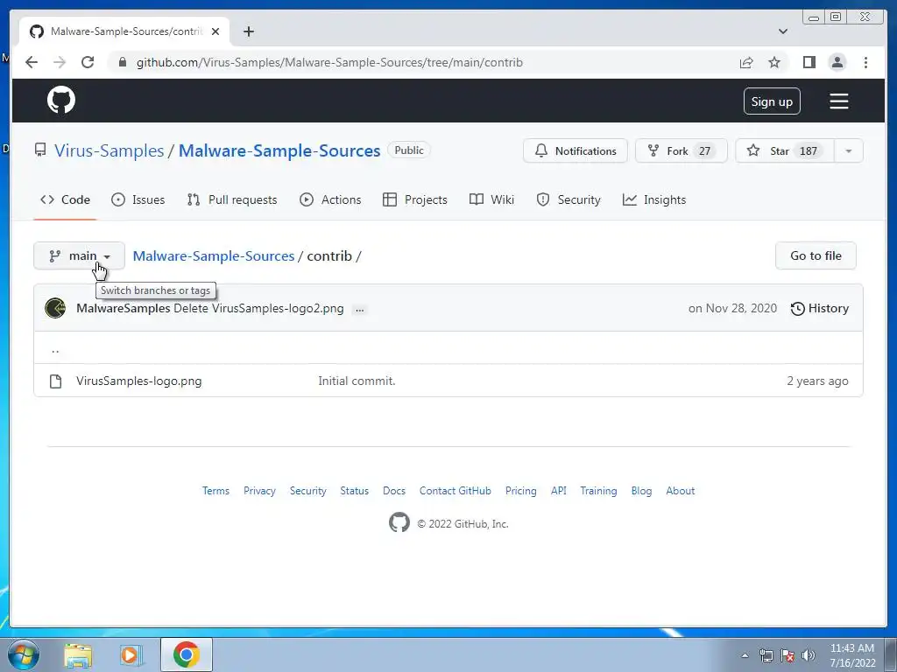The image size is (897, 672).
Task: Bookmark this page with the star icon
Action: 774,62
